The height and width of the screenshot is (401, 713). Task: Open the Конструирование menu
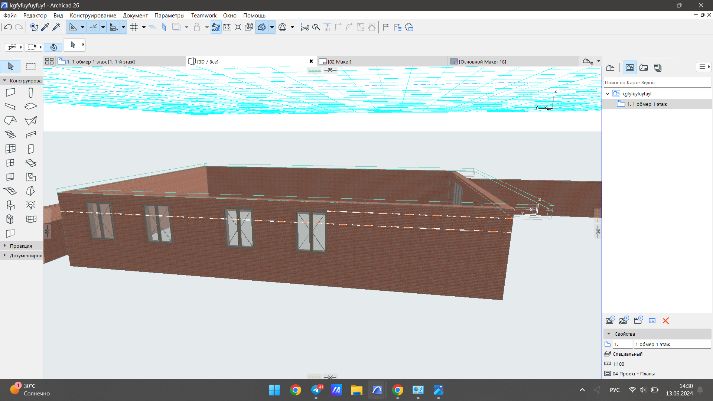point(93,15)
